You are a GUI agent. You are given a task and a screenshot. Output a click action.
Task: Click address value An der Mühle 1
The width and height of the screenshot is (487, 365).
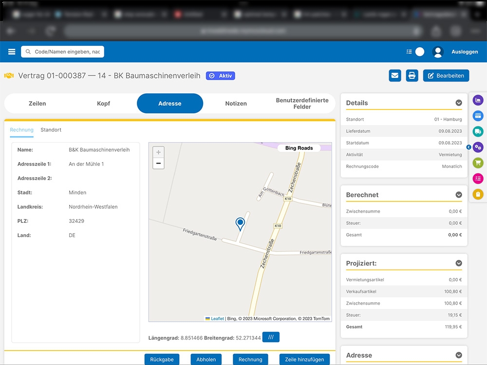(x=86, y=164)
